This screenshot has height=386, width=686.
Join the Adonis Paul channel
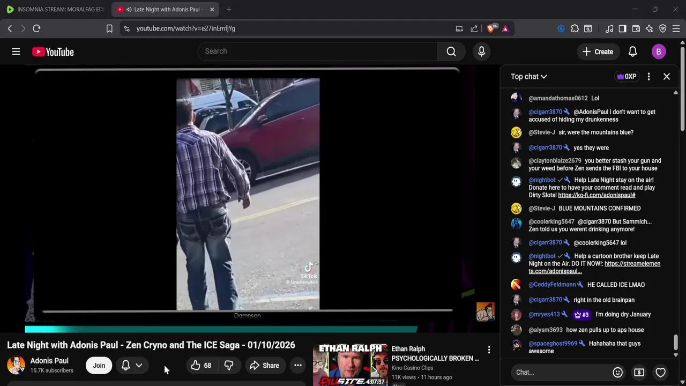click(x=99, y=366)
